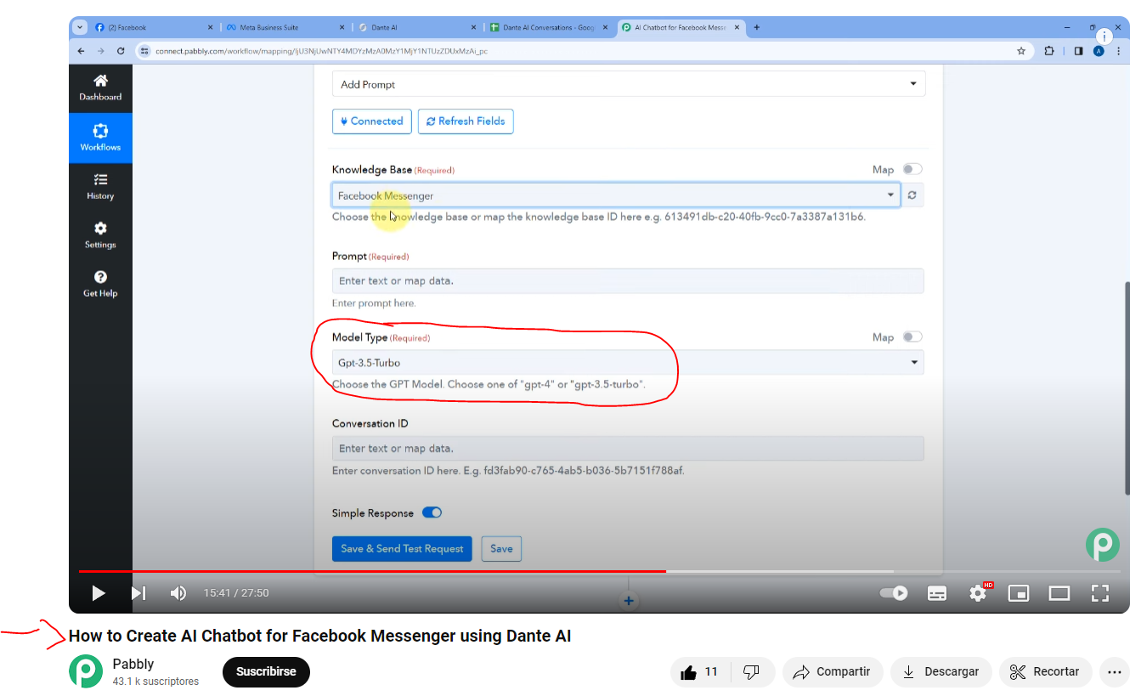Switch to miniplayer mode

pos(1019,593)
